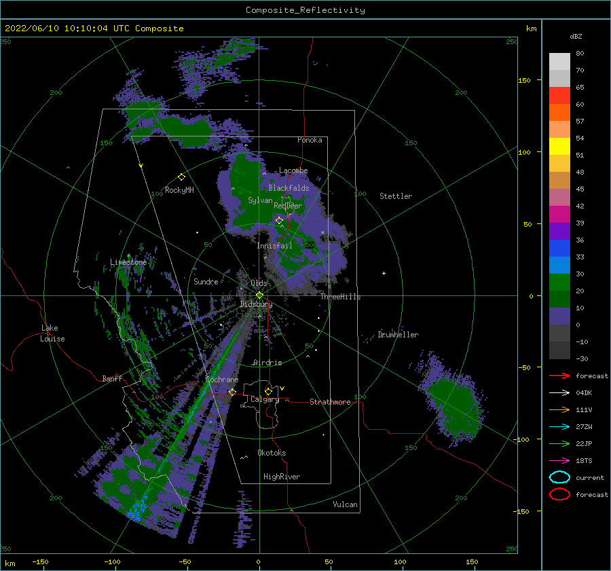Click the Drumheller town label
The height and width of the screenshot is (571, 611).
(x=399, y=335)
